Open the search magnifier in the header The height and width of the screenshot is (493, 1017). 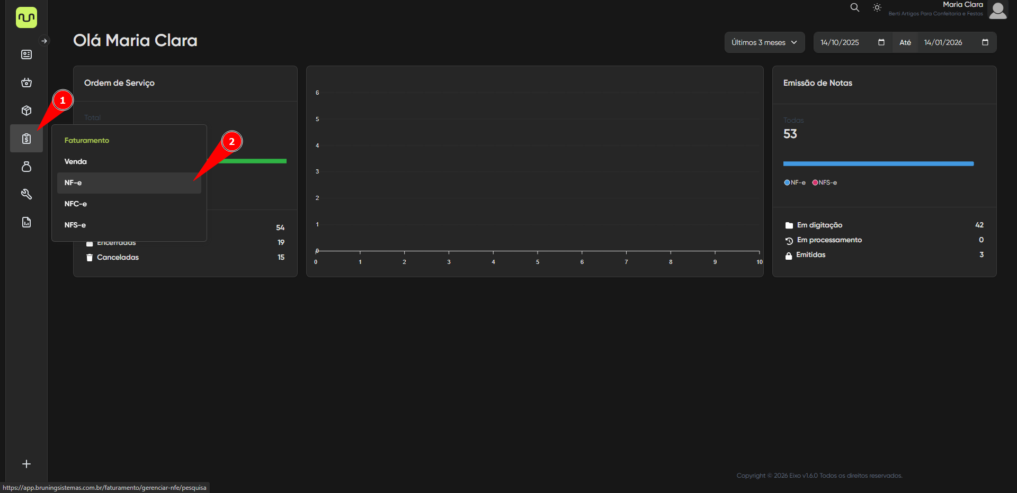click(854, 7)
